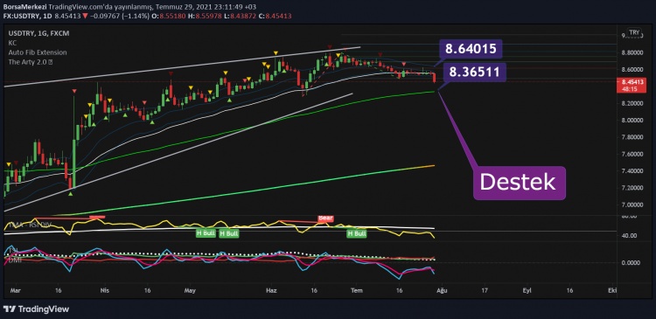Click the 0.0000 value on the TSI axis
Screen dimensions: 656x319
pos(631,262)
